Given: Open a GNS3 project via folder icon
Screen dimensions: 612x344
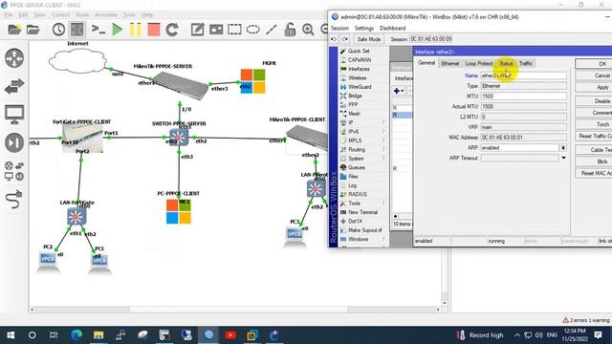Looking at the screenshot, I should click(x=33, y=30).
